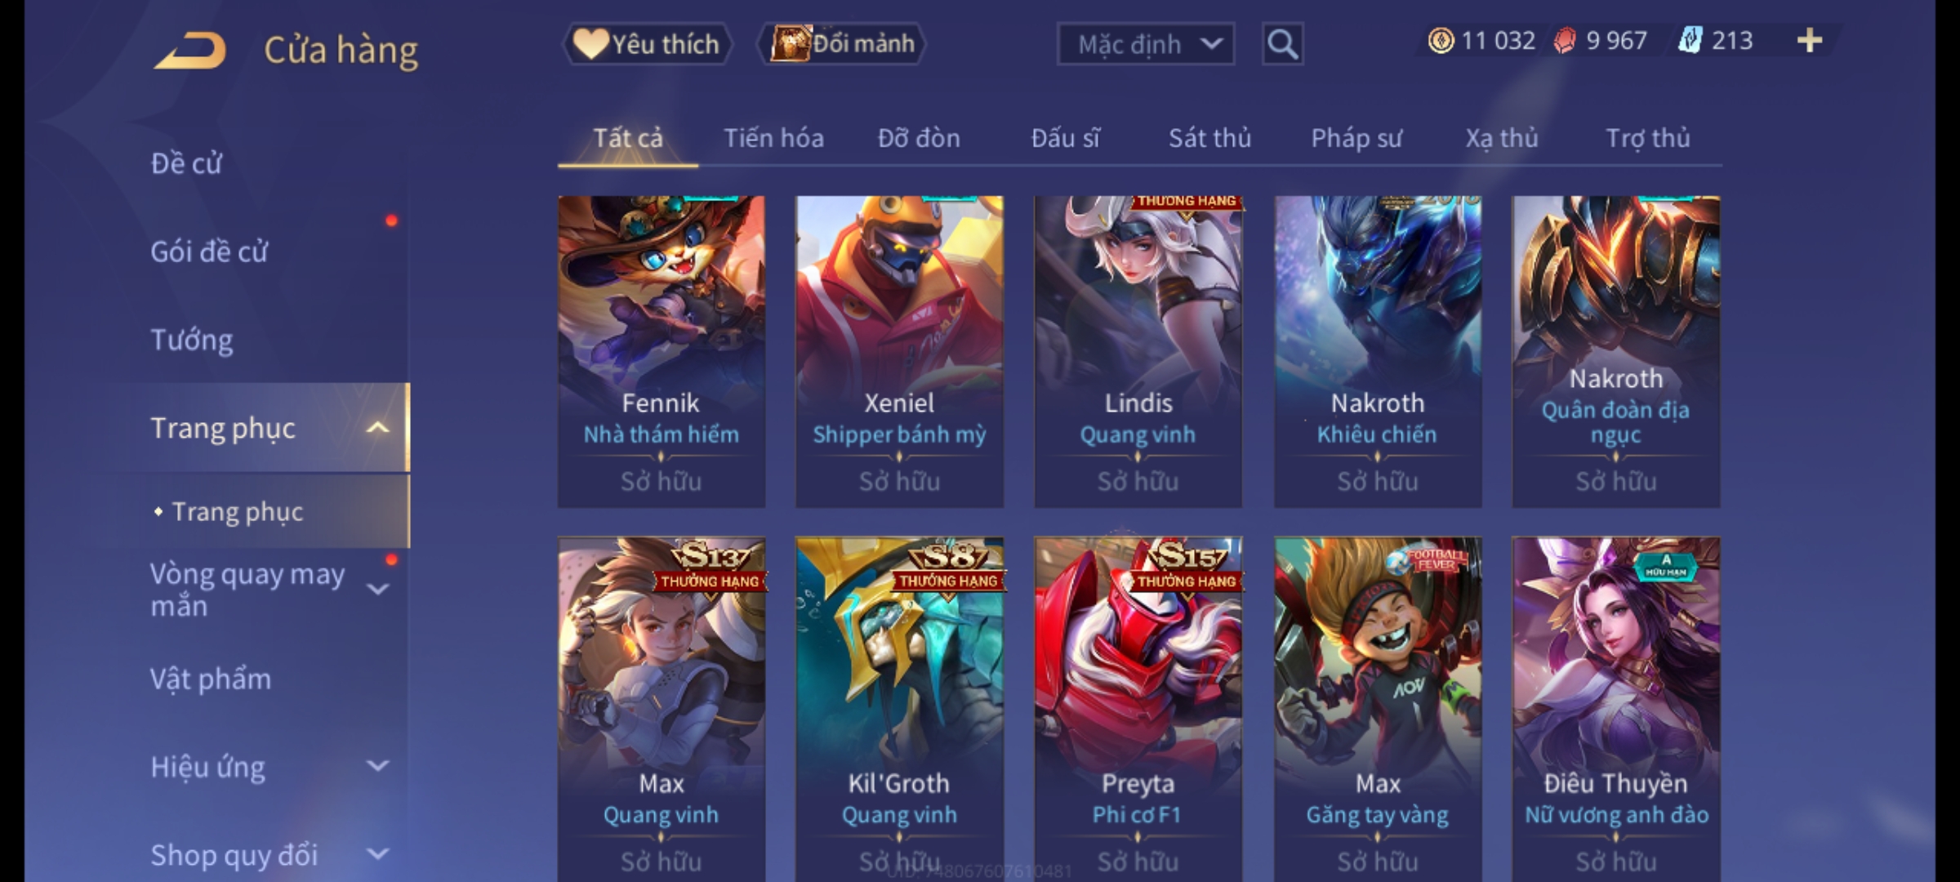Select Fennik Nhà thám hiểm skin card

(x=661, y=352)
